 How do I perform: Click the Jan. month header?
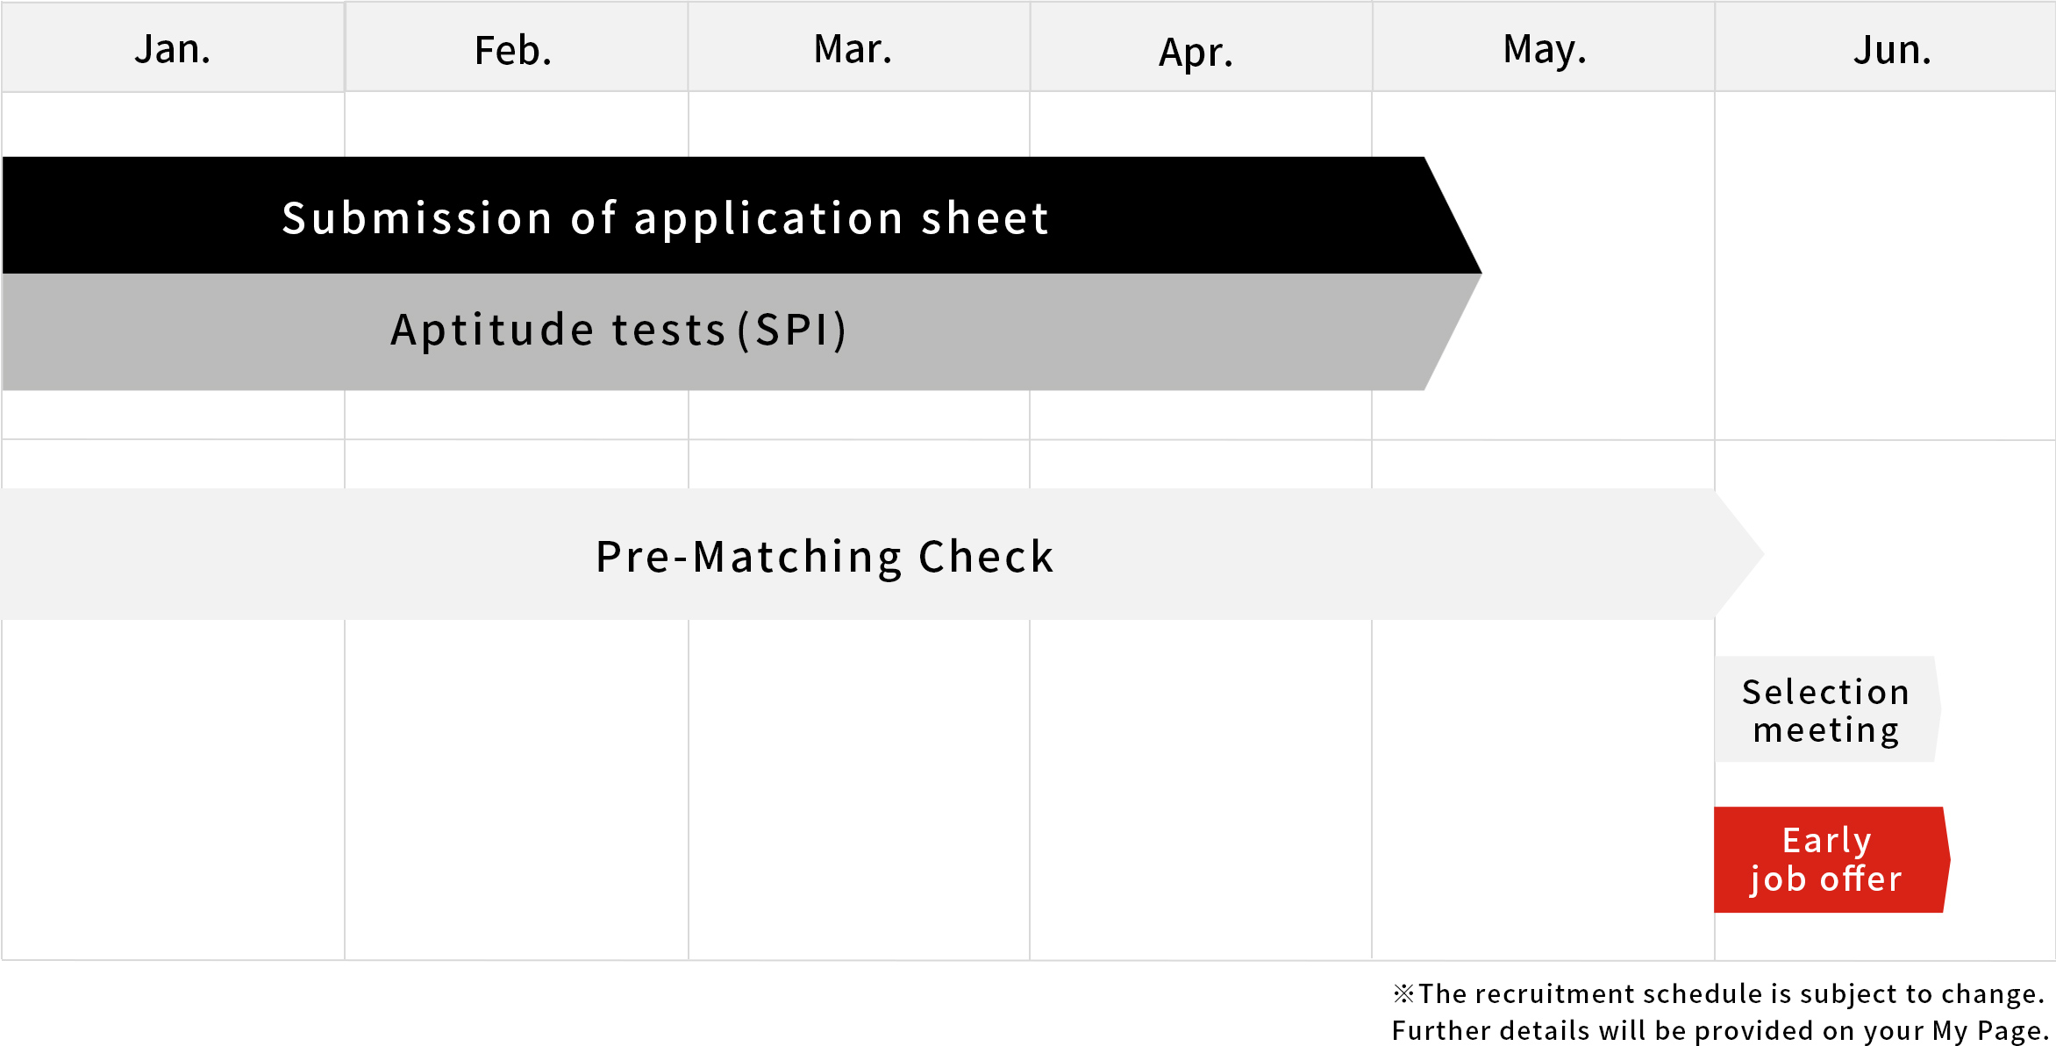tap(173, 49)
